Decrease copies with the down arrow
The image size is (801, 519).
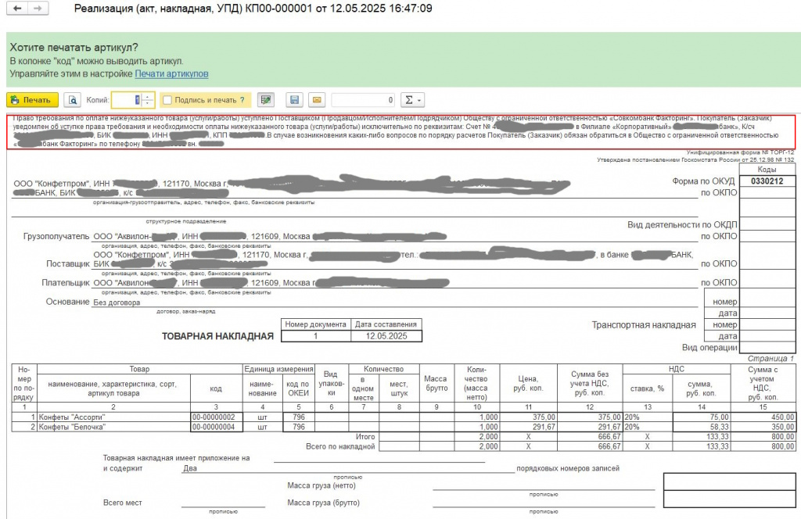(148, 104)
